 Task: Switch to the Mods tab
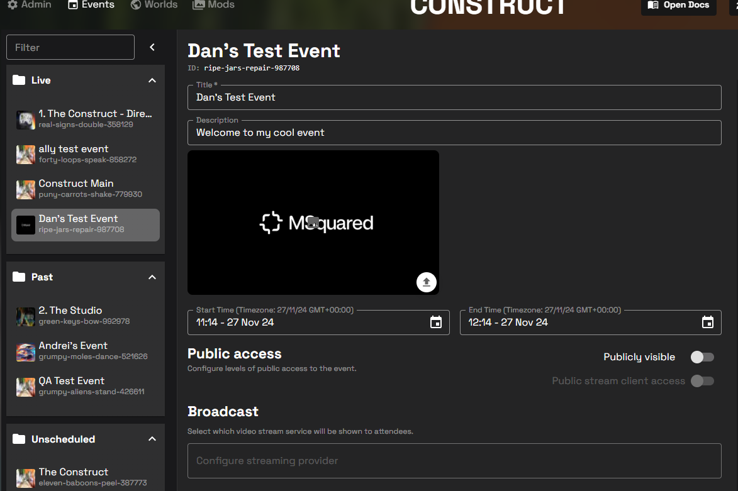214,5
